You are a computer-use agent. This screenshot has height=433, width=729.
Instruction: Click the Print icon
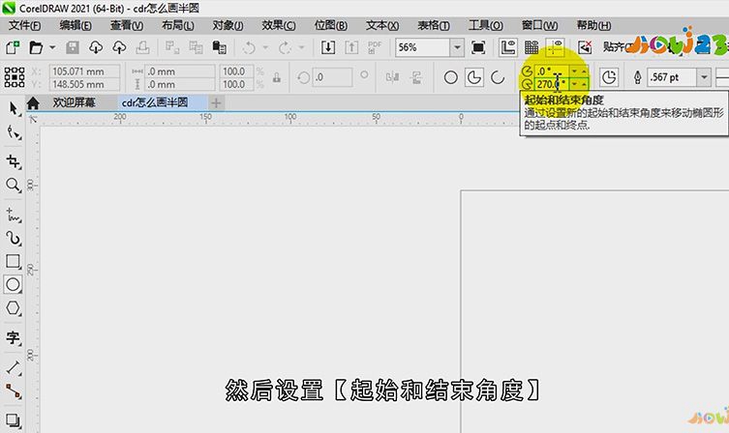click(142, 47)
